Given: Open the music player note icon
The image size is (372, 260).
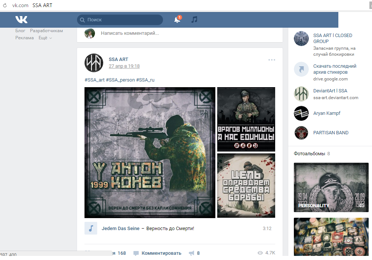Looking at the screenshot, I should coord(194,19).
